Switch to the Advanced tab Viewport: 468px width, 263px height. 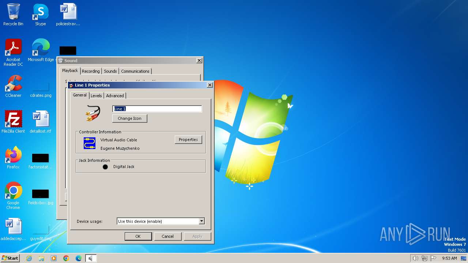(x=115, y=96)
